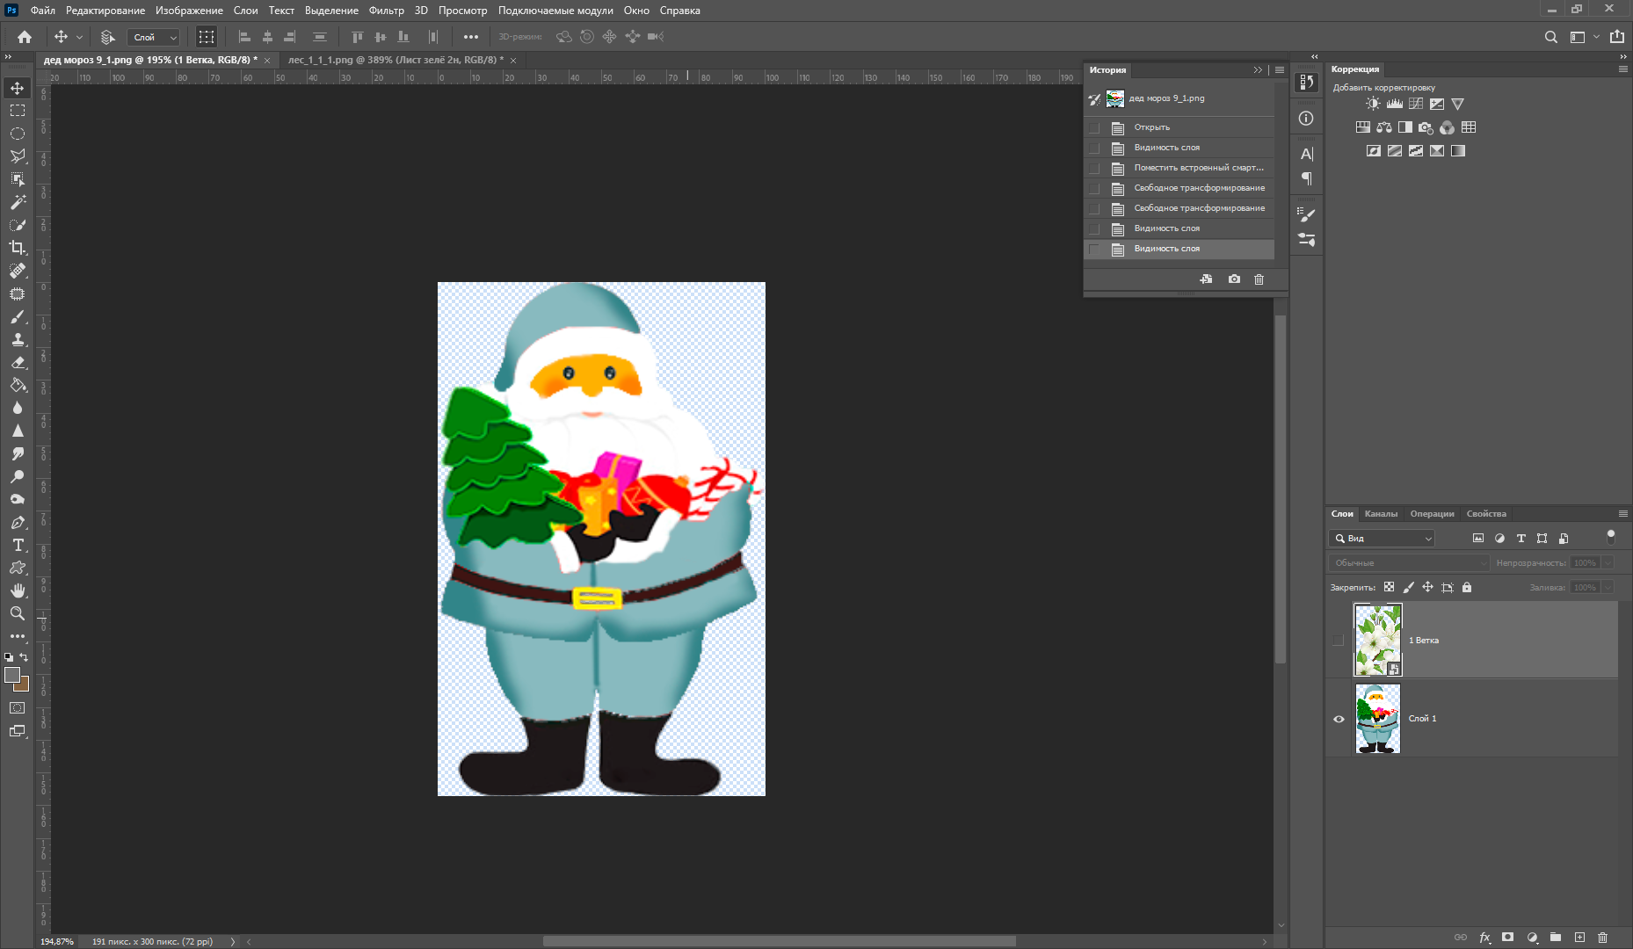Screen dimensions: 1633x949
Task: Switch to the Каналы tab
Action: (x=1381, y=514)
